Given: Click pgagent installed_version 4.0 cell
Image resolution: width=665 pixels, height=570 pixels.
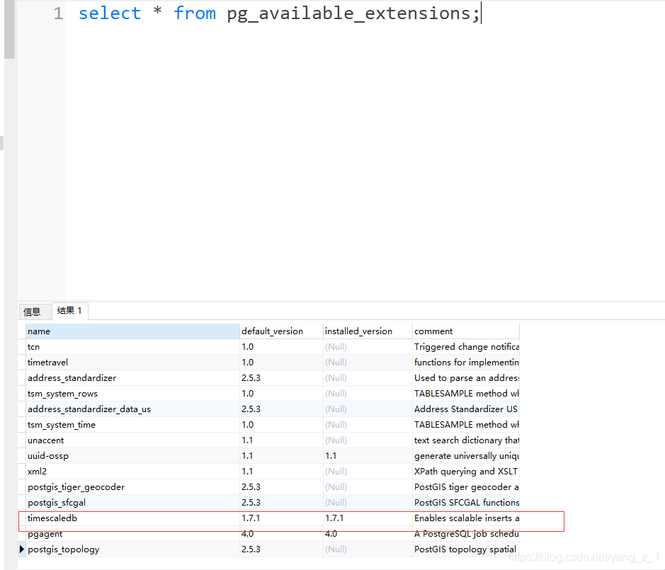Looking at the screenshot, I should 368,534.
